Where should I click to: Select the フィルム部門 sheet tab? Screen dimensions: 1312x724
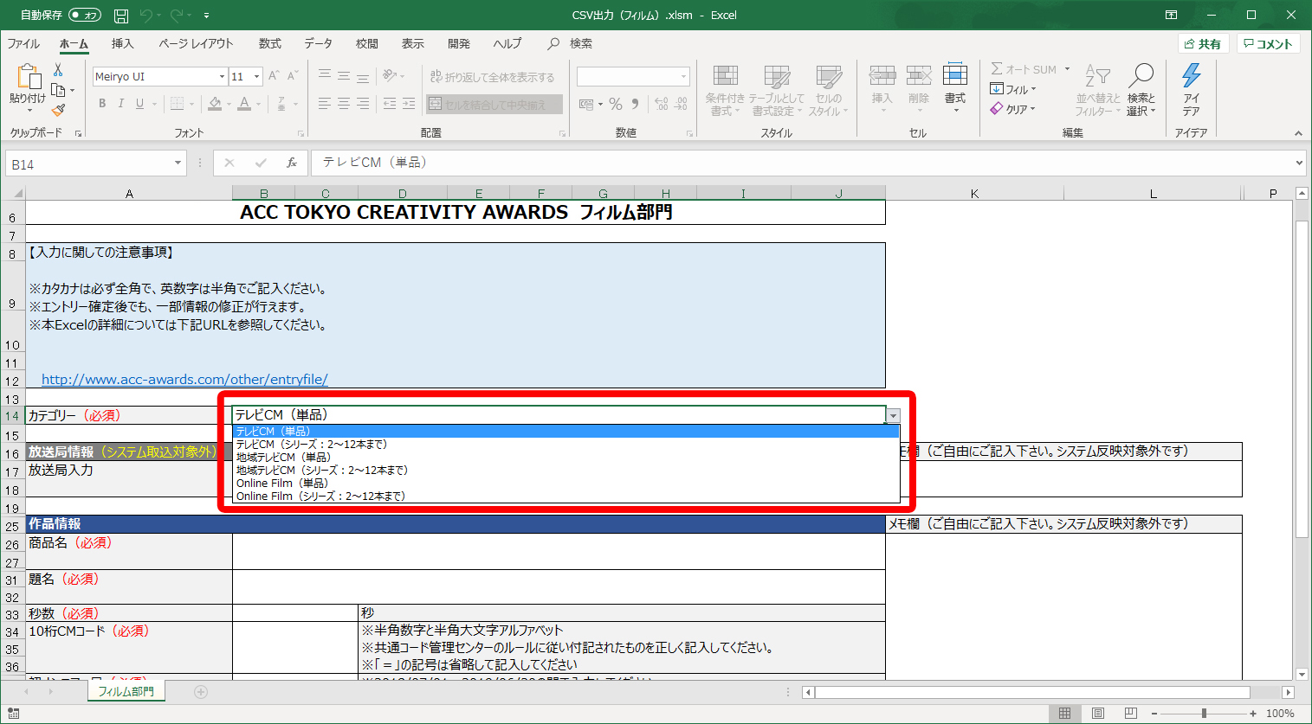(126, 691)
